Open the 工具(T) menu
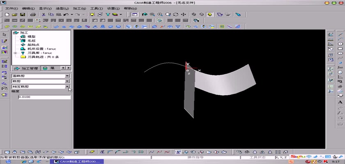The image size is (345, 164). click(x=97, y=8)
